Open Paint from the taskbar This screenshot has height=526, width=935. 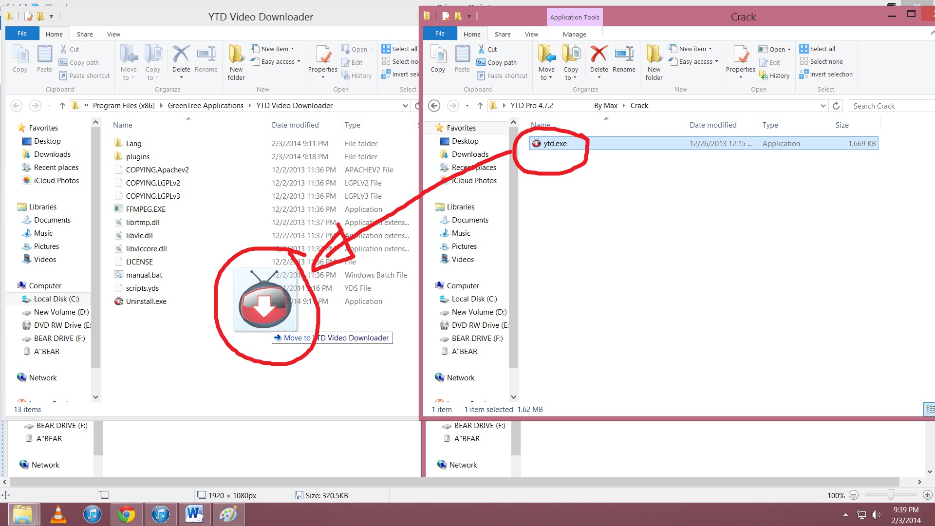[228, 514]
